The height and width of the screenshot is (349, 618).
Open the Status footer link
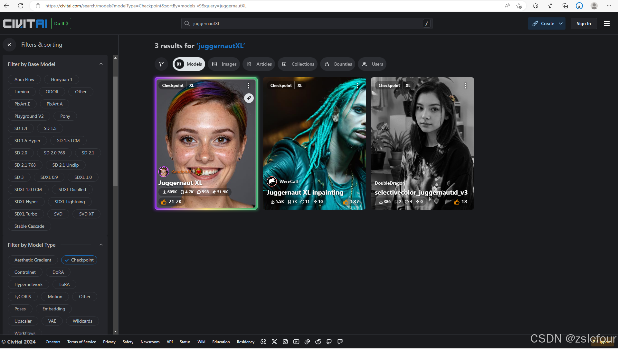tap(185, 342)
